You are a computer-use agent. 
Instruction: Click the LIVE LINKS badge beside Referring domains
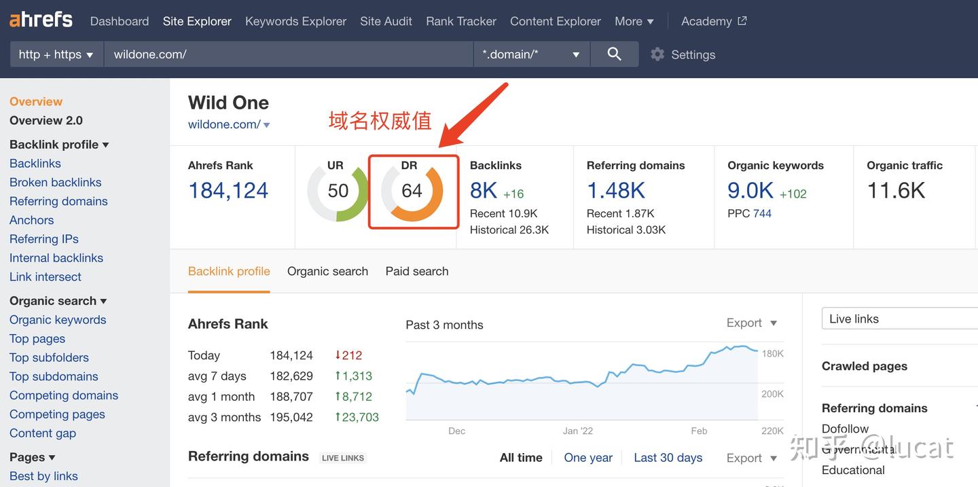pos(342,458)
